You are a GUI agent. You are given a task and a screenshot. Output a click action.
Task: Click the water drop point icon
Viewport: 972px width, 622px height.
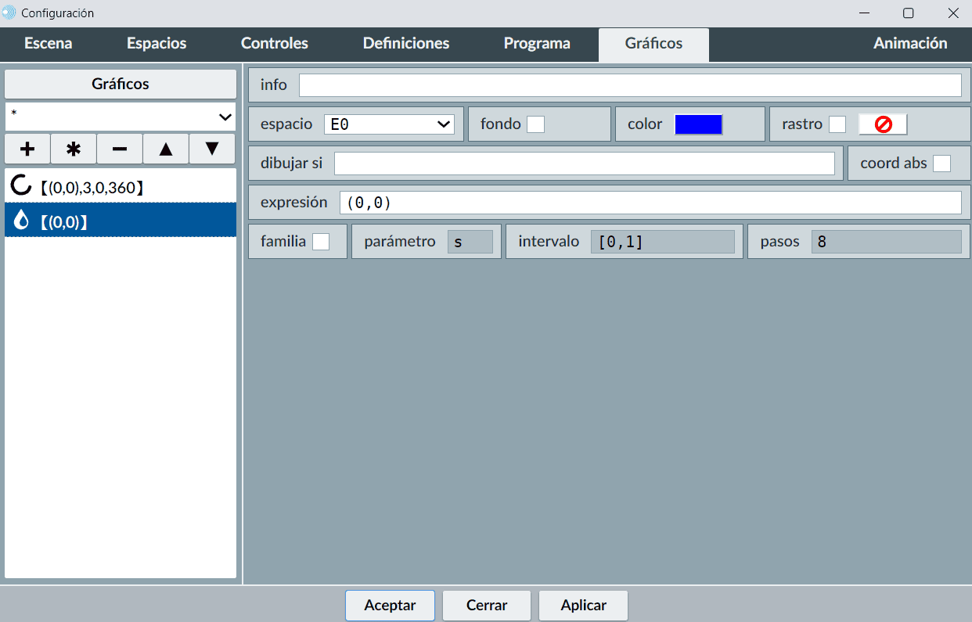[21, 221]
